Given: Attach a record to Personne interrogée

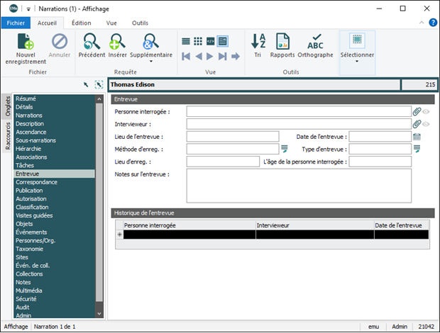Looking at the screenshot, I should point(417,112).
